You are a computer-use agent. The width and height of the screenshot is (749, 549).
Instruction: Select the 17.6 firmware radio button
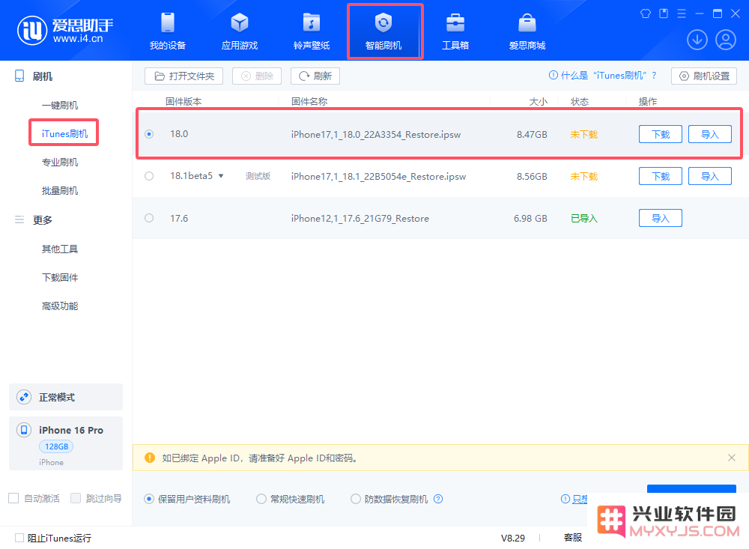(149, 218)
